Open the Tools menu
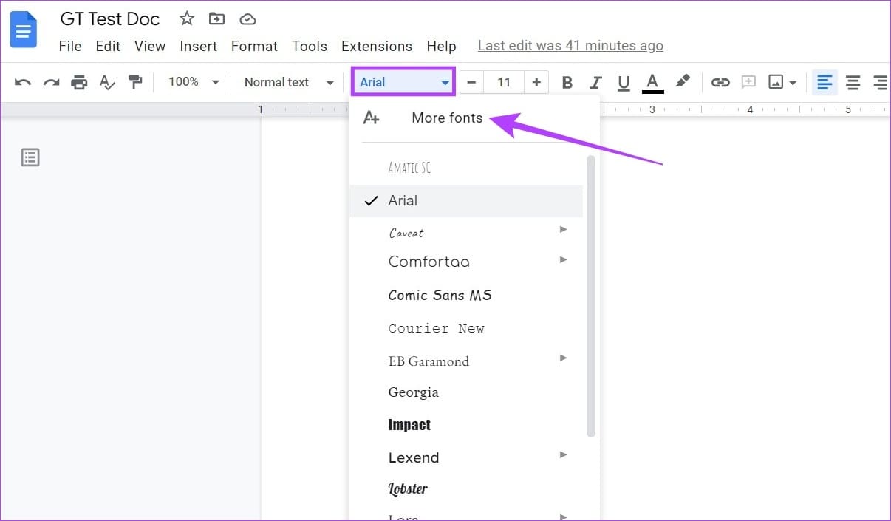This screenshot has width=891, height=521. click(x=310, y=46)
